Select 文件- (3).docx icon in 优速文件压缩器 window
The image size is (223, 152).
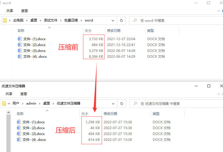coord(19,134)
